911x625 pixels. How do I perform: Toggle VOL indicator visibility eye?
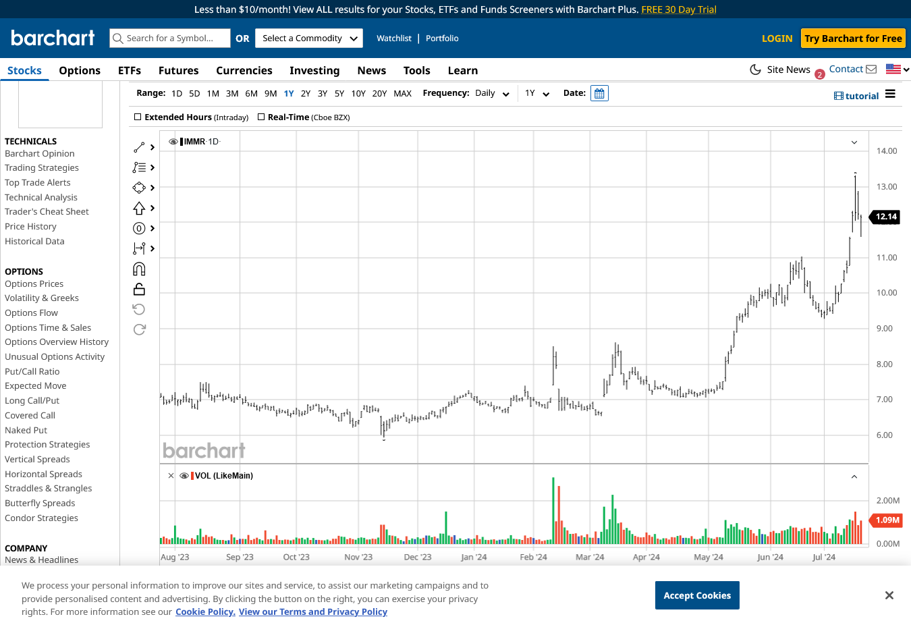tap(184, 476)
